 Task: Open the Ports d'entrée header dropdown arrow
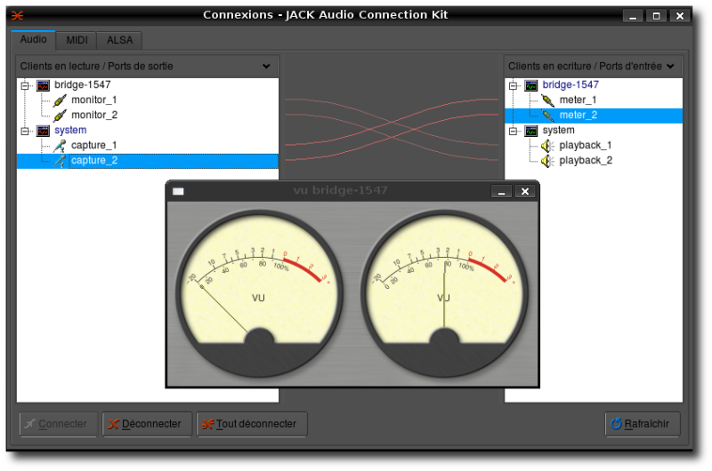[670, 66]
